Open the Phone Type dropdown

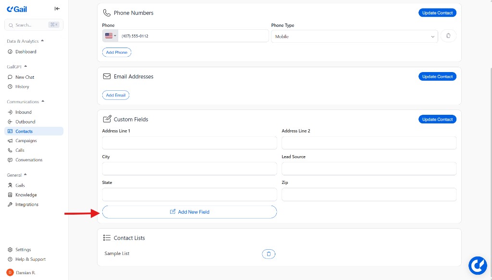click(x=432, y=36)
